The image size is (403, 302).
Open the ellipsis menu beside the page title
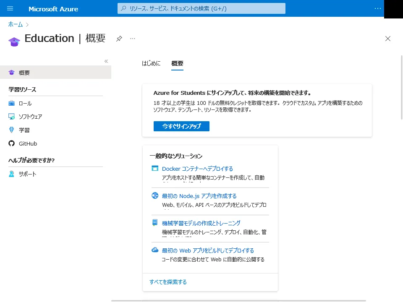(133, 39)
